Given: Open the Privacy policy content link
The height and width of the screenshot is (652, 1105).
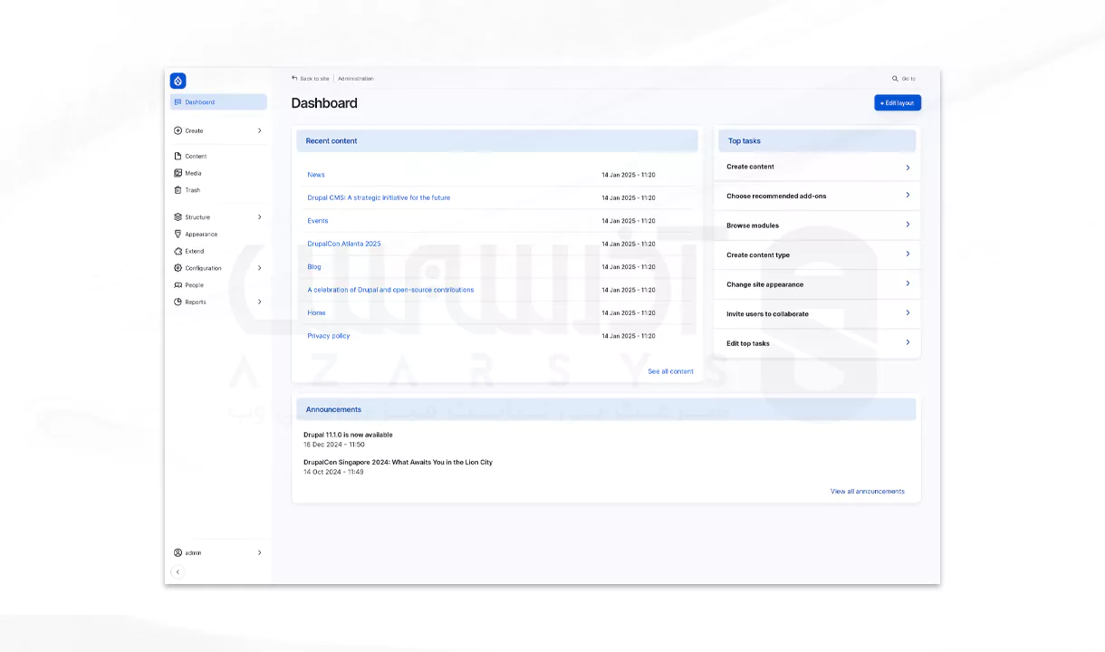Looking at the screenshot, I should coord(329,336).
